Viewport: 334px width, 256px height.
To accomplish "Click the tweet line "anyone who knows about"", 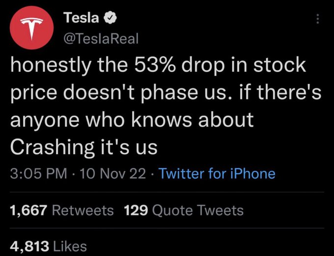I will click(x=132, y=120).
